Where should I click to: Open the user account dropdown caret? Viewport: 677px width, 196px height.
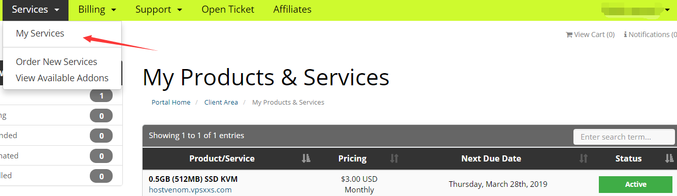pyautogui.click(x=667, y=10)
